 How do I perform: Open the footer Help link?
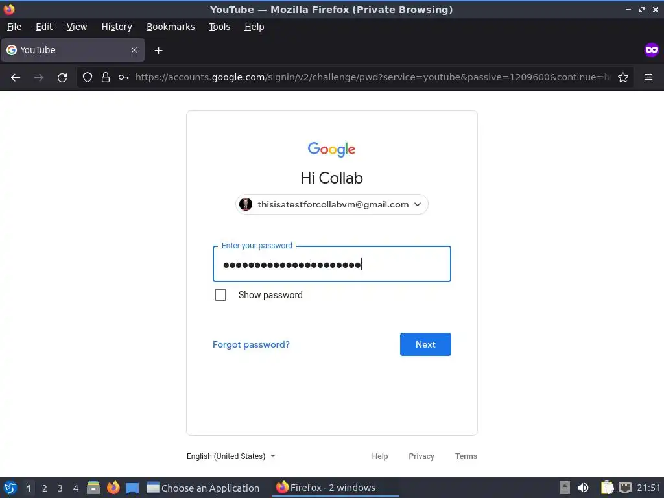[x=380, y=456]
